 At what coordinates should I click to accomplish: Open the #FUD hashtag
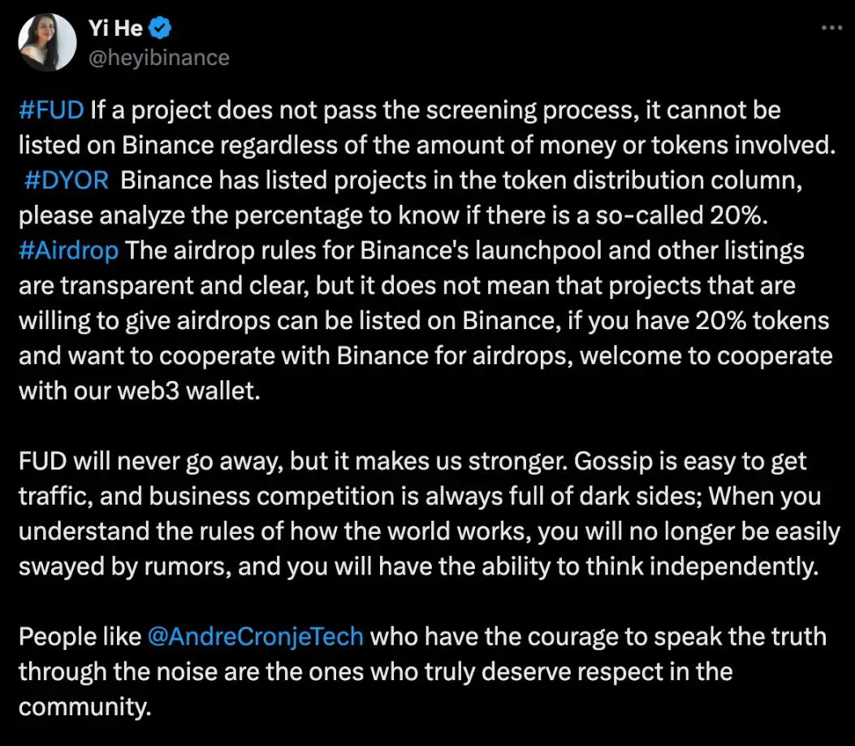(50, 110)
